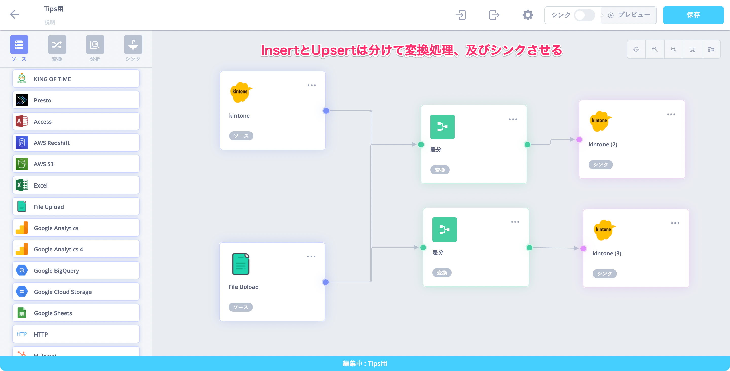The height and width of the screenshot is (371, 730).
Task: Select Presto source item
Action: point(76,100)
